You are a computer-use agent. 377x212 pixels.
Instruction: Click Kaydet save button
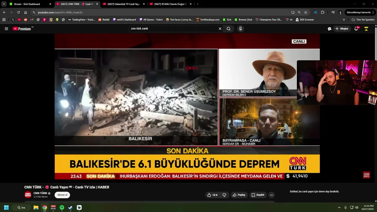pyautogui.click(x=258, y=195)
